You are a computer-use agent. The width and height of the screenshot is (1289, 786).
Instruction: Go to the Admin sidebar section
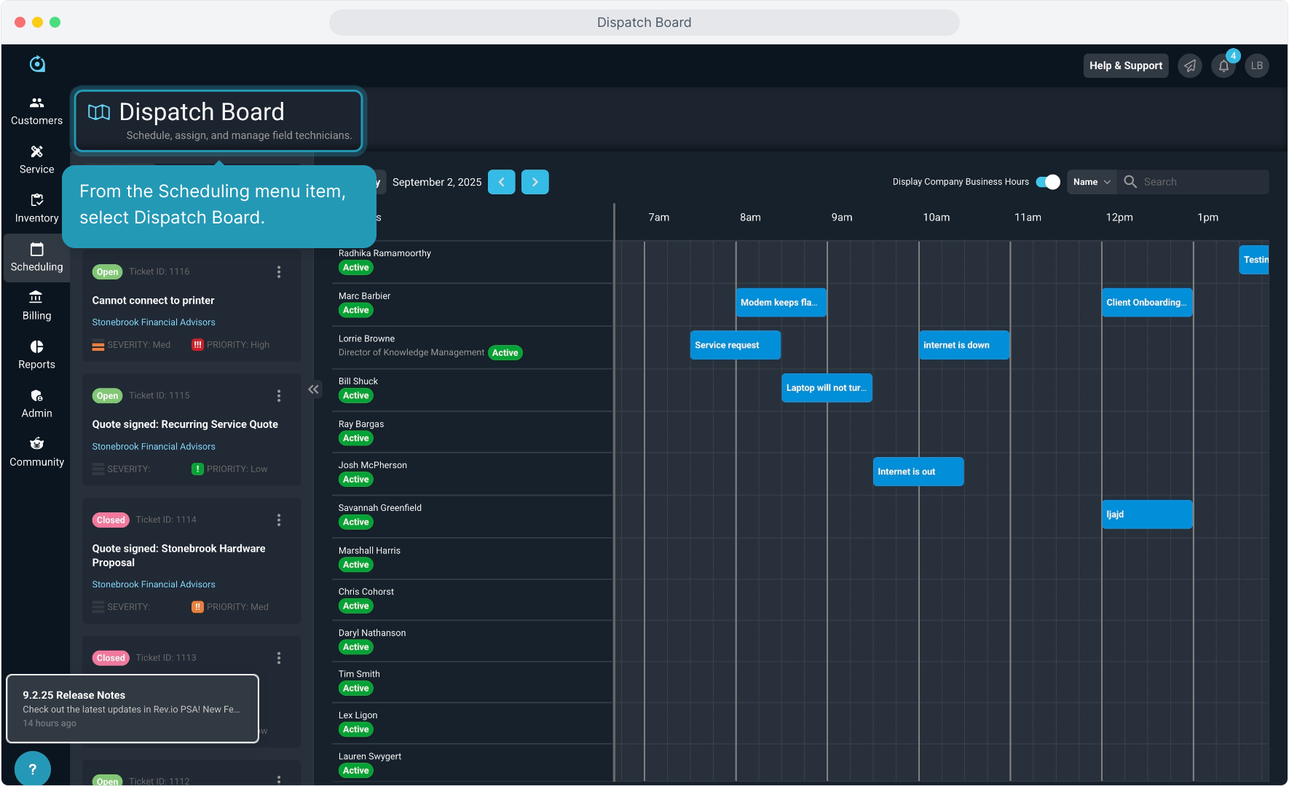[x=36, y=403]
